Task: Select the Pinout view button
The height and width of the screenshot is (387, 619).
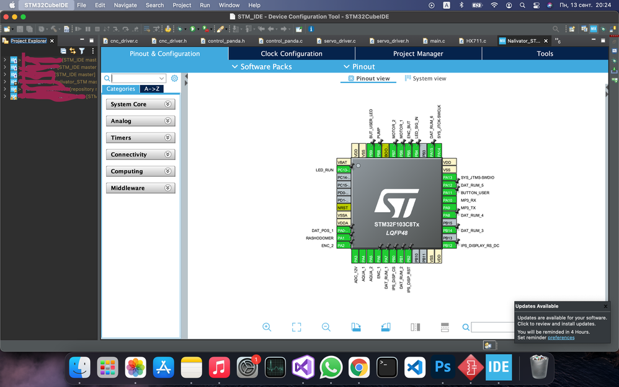Action: point(368,78)
